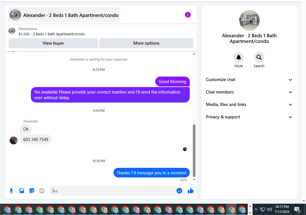Click the 'Sent' status text
Image resolution: width=306 pixels, height=215 pixels.
(x=184, y=180)
